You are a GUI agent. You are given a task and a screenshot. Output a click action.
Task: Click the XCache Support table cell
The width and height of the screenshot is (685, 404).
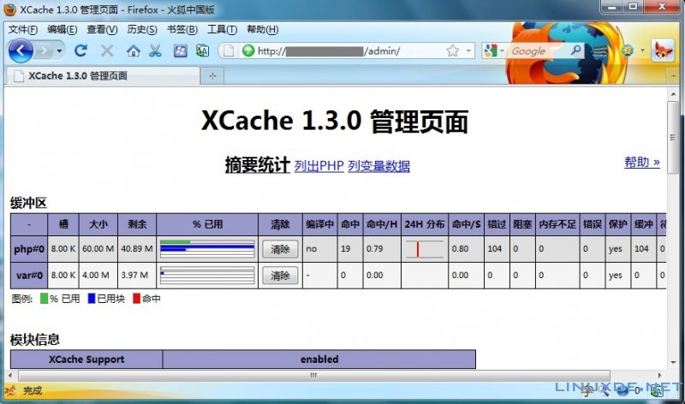point(86,359)
